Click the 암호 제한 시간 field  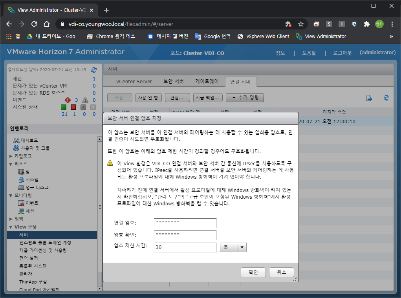(185, 247)
